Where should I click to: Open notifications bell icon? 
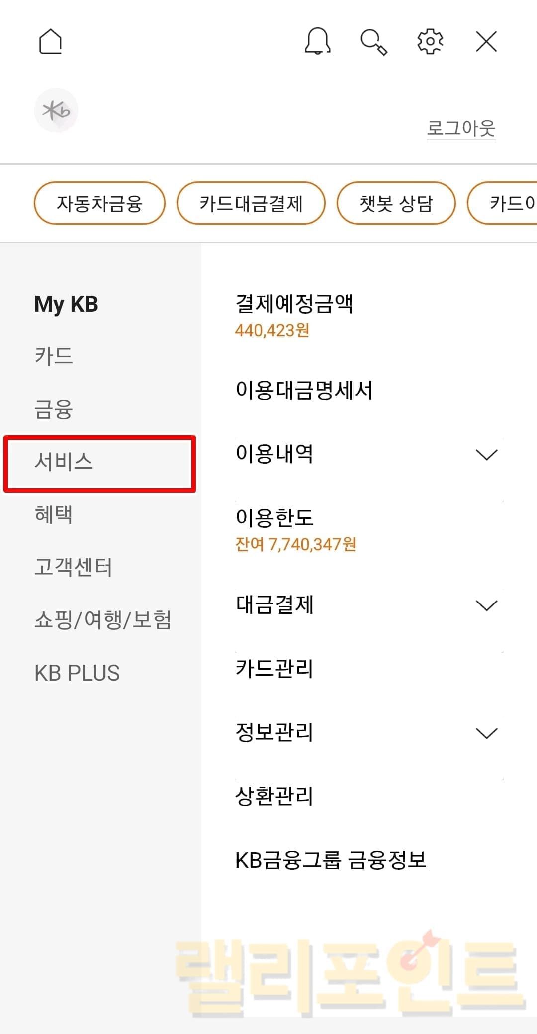[318, 41]
